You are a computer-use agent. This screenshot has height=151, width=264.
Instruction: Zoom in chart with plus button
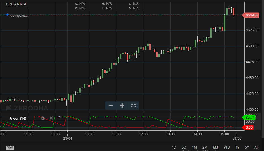[x=122, y=106]
